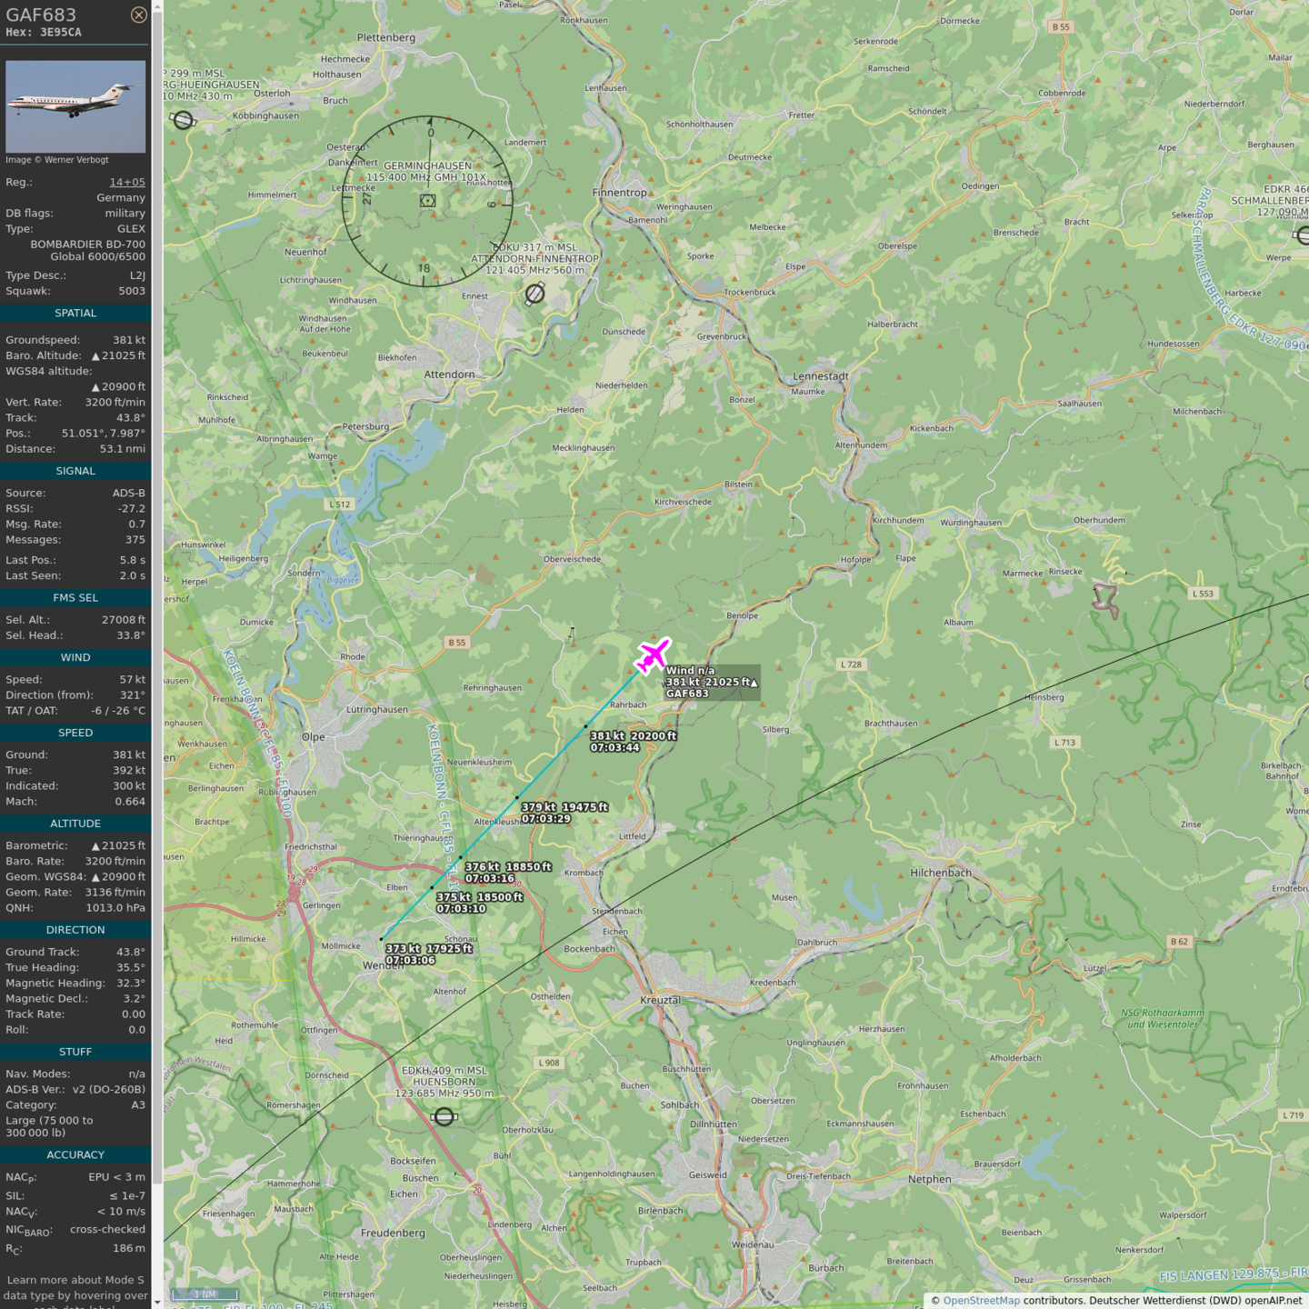Image resolution: width=1309 pixels, height=1309 pixels.
Task: Click the ACCURACY section header
Action: click(x=75, y=1154)
